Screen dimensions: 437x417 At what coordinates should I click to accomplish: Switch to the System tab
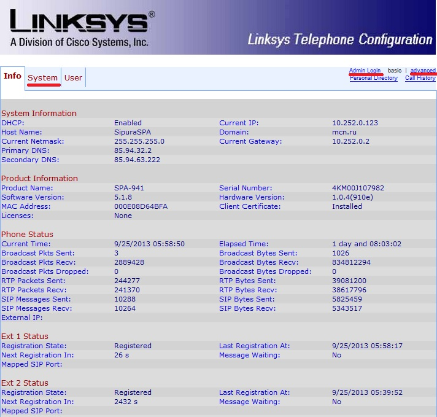point(42,77)
